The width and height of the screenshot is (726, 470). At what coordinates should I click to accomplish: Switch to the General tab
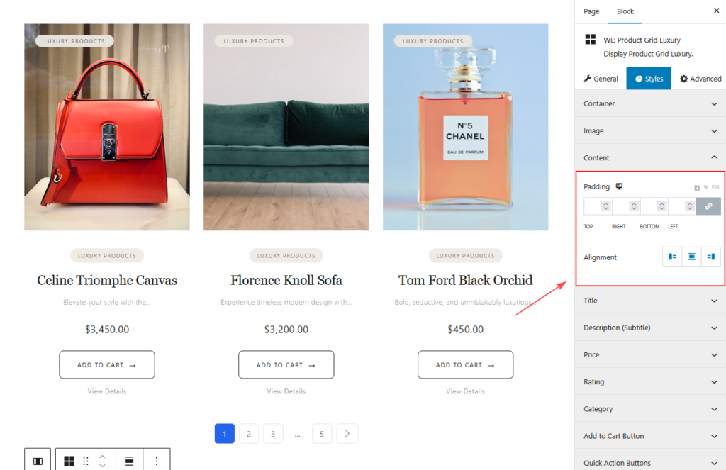(x=601, y=79)
